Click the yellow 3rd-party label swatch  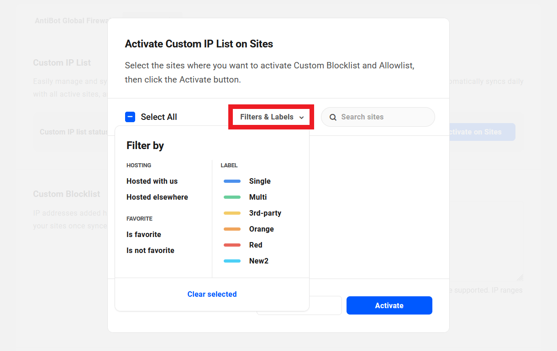[232, 213]
